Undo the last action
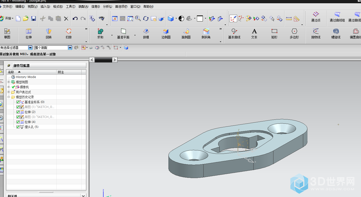 (75, 18)
